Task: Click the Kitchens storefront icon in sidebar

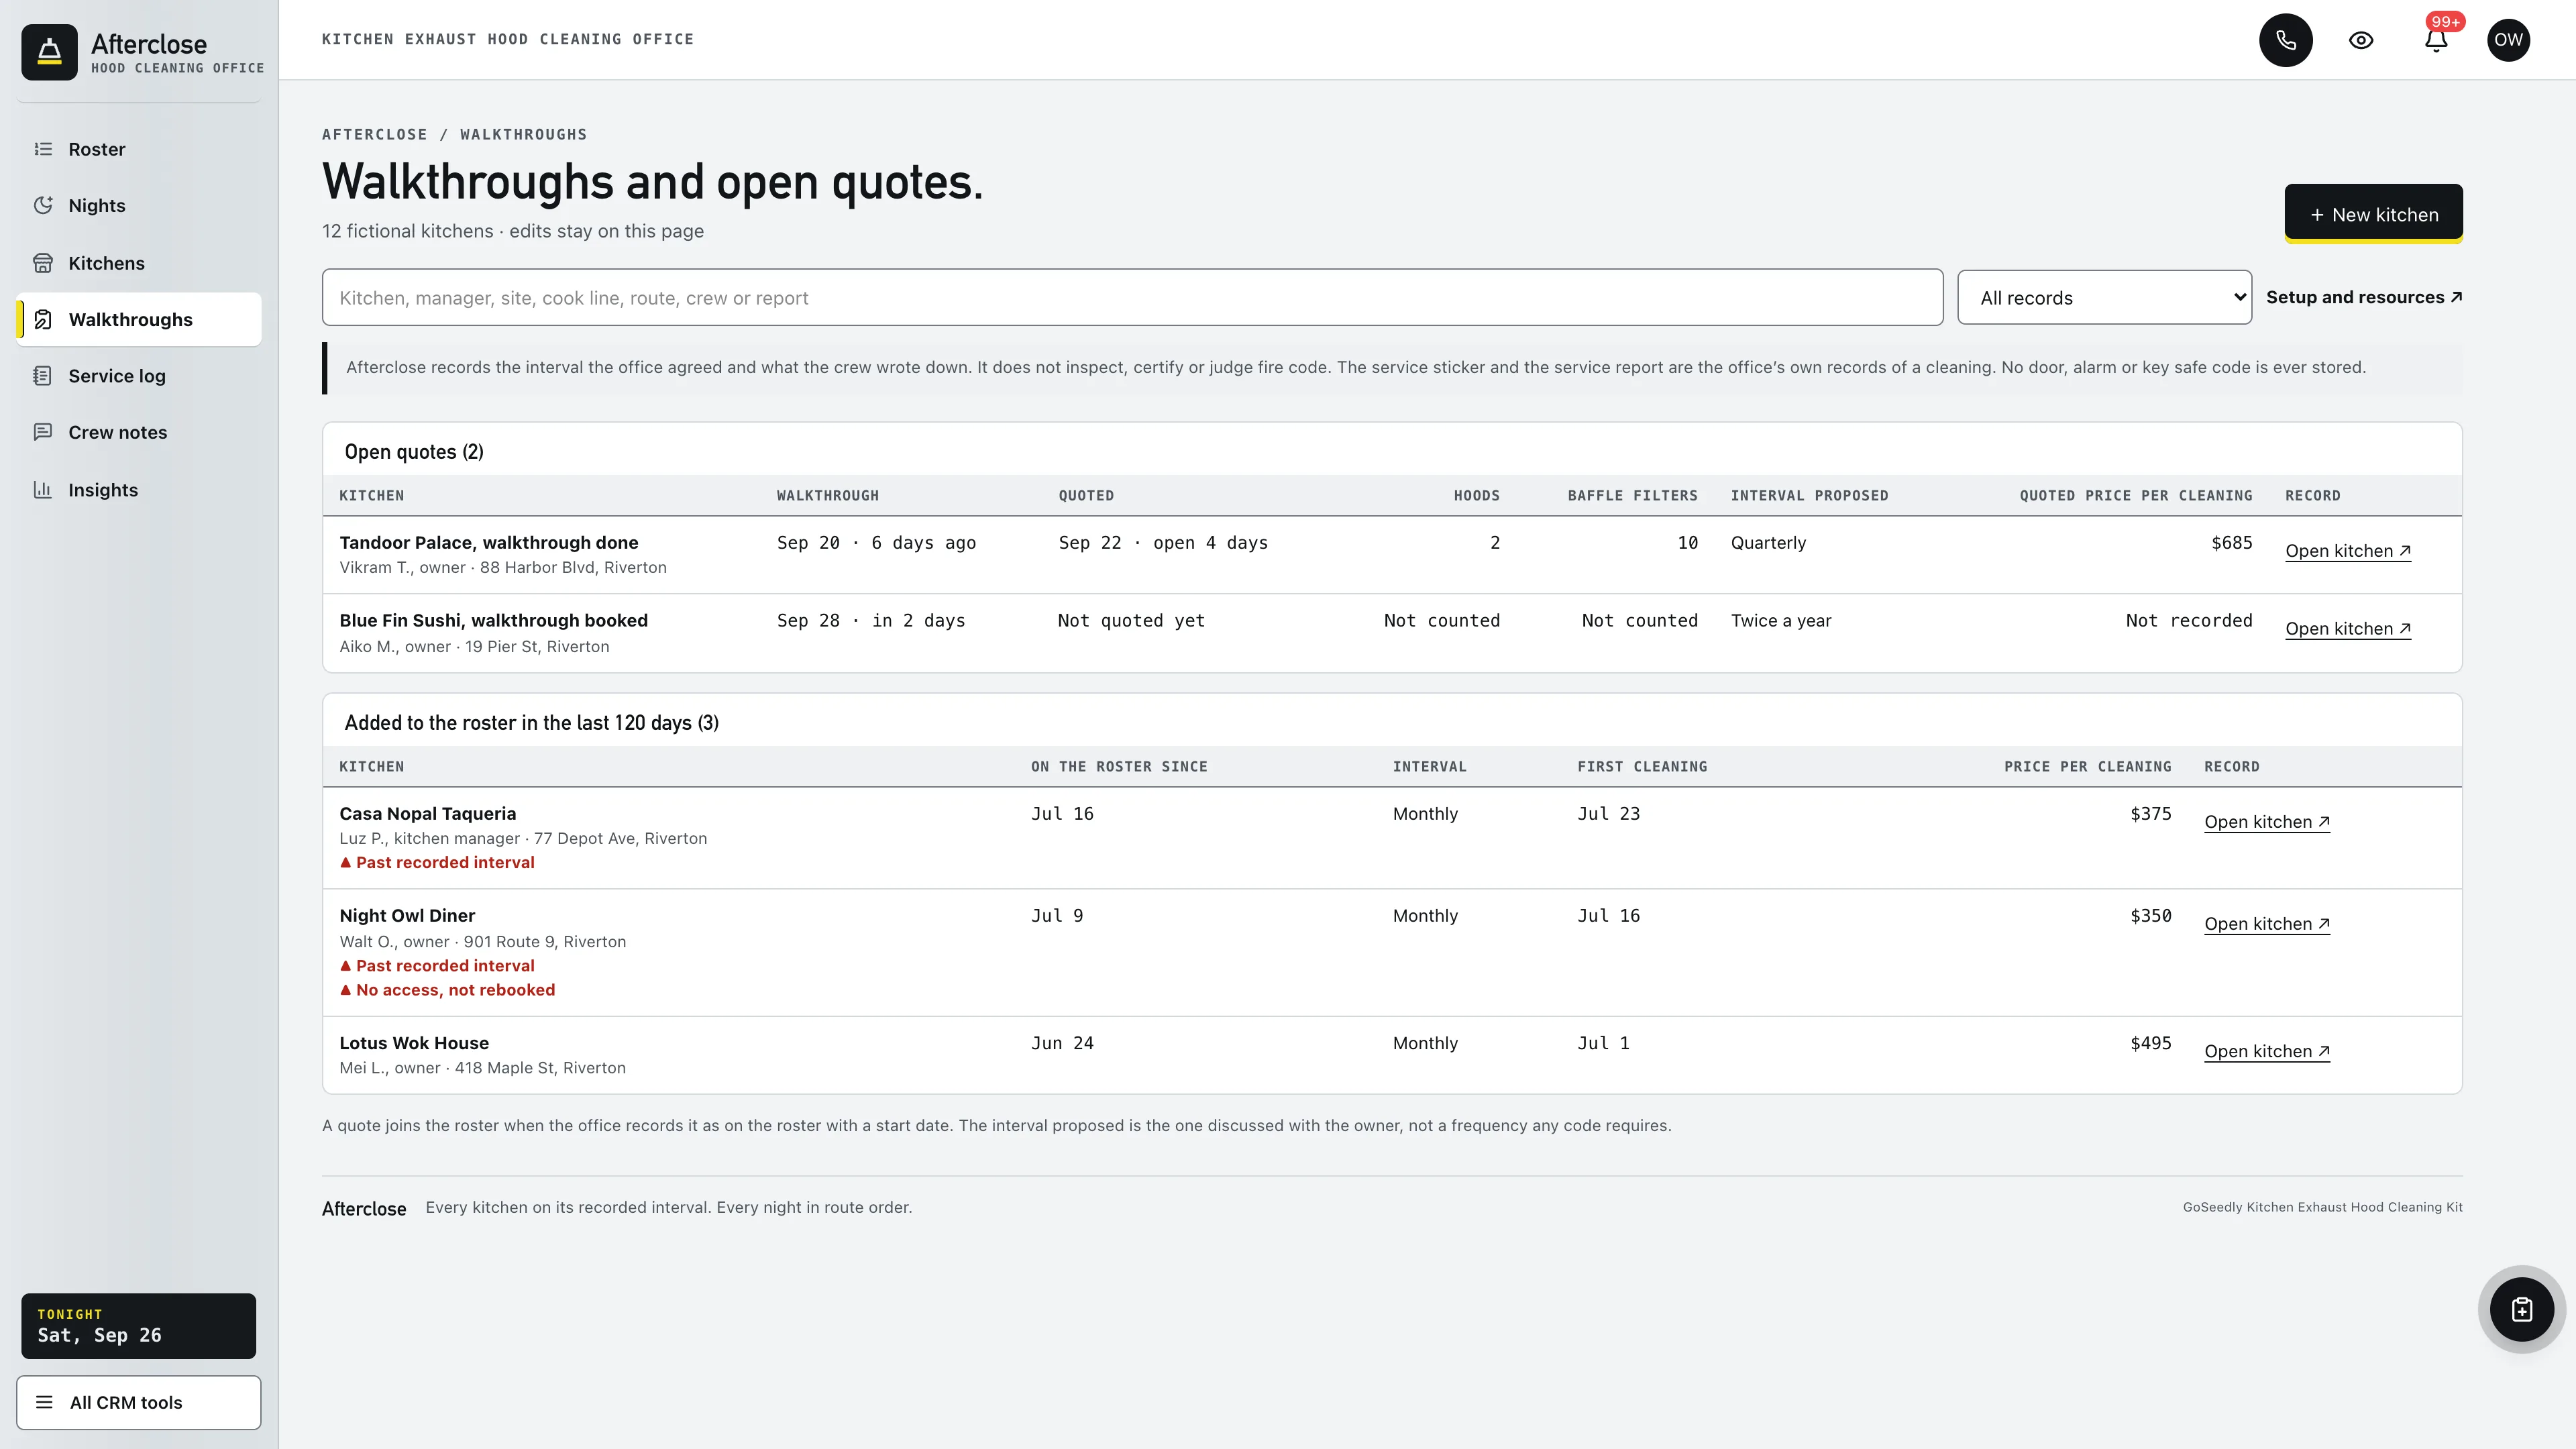Action: pyautogui.click(x=43, y=263)
